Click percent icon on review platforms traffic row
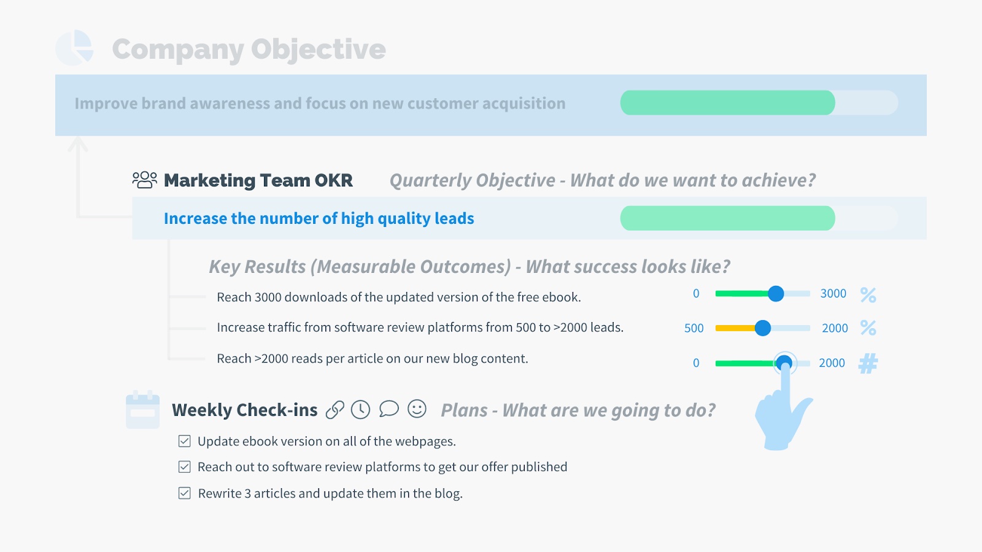Viewport: 982px width, 552px height. (x=868, y=328)
